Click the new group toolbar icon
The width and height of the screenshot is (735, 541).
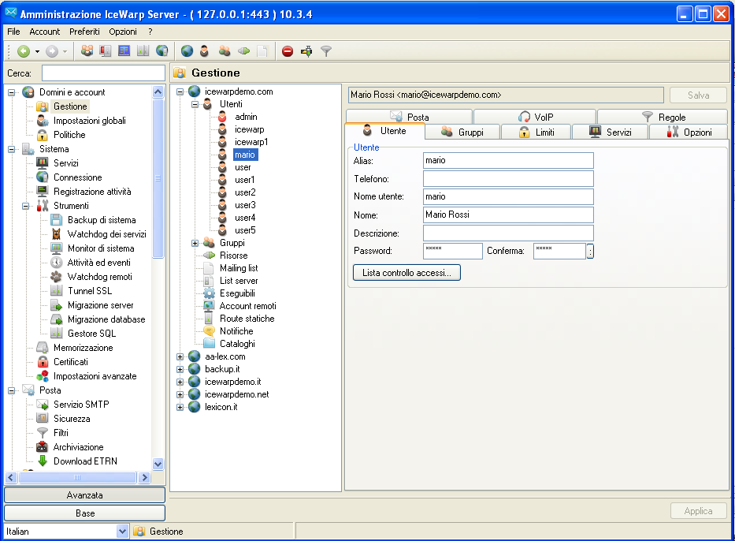tap(225, 50)
